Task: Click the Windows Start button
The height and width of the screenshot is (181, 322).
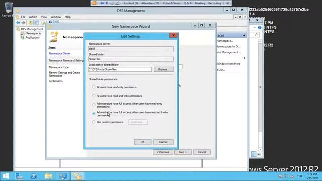Action: pos(6,176)
